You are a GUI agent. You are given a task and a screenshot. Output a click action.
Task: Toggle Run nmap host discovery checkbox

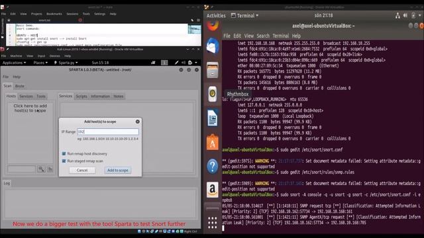click(64, 153)
